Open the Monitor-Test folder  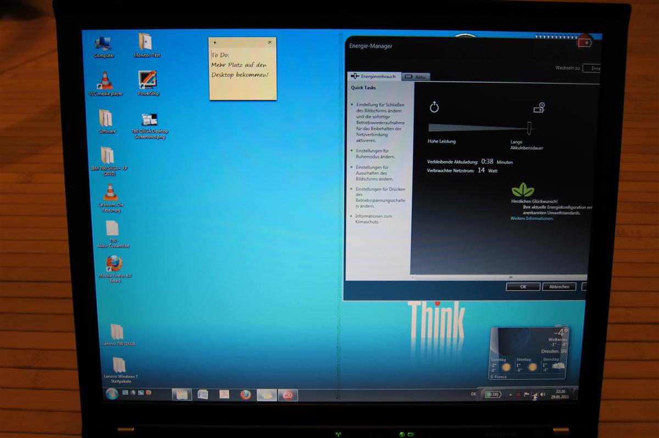(147, 45)
